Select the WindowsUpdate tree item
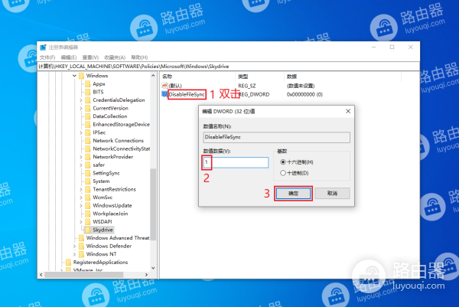Screen dimensions: 459x307 [x=112, y=206]
